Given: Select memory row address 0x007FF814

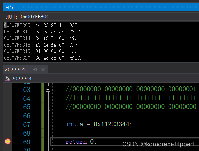Looking at the screenshot, I should [17, 38].
